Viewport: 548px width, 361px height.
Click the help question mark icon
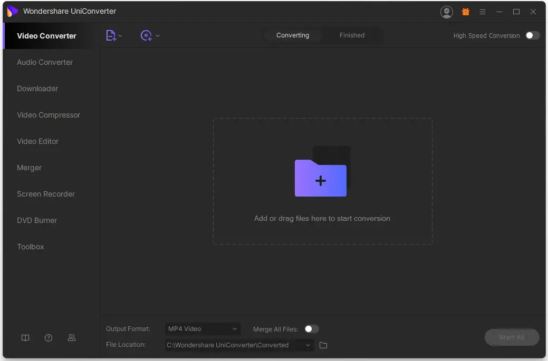coord(49,338)
